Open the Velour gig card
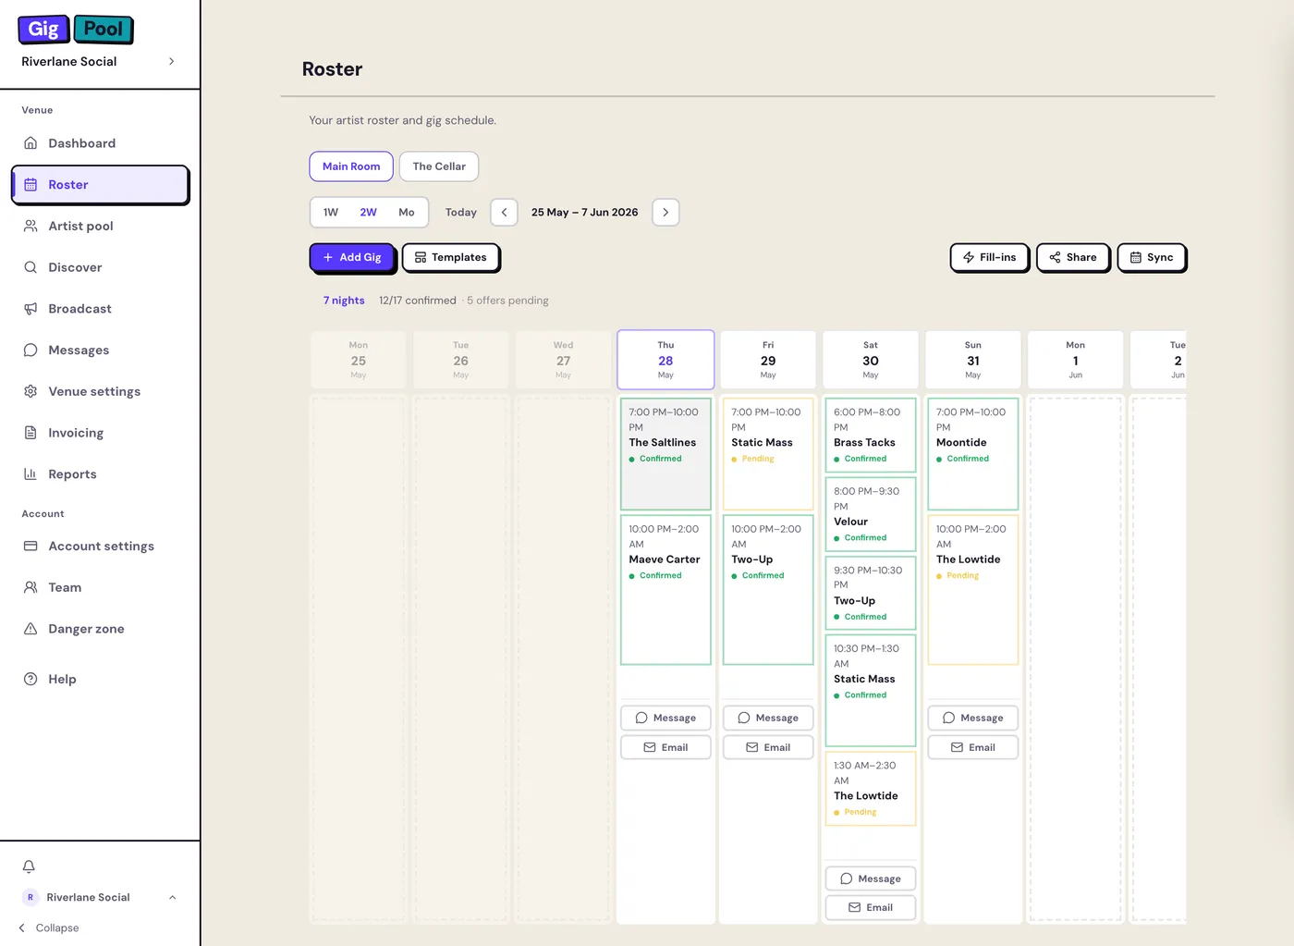Screen dimensions: 1294x946 871,514
